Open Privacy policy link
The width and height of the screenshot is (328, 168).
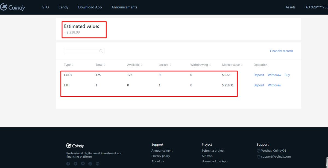click(161, 156)
